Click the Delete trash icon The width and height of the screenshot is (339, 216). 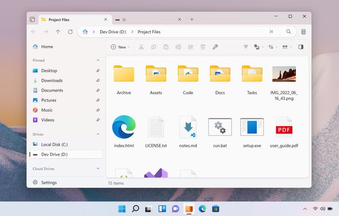[203, 47]
